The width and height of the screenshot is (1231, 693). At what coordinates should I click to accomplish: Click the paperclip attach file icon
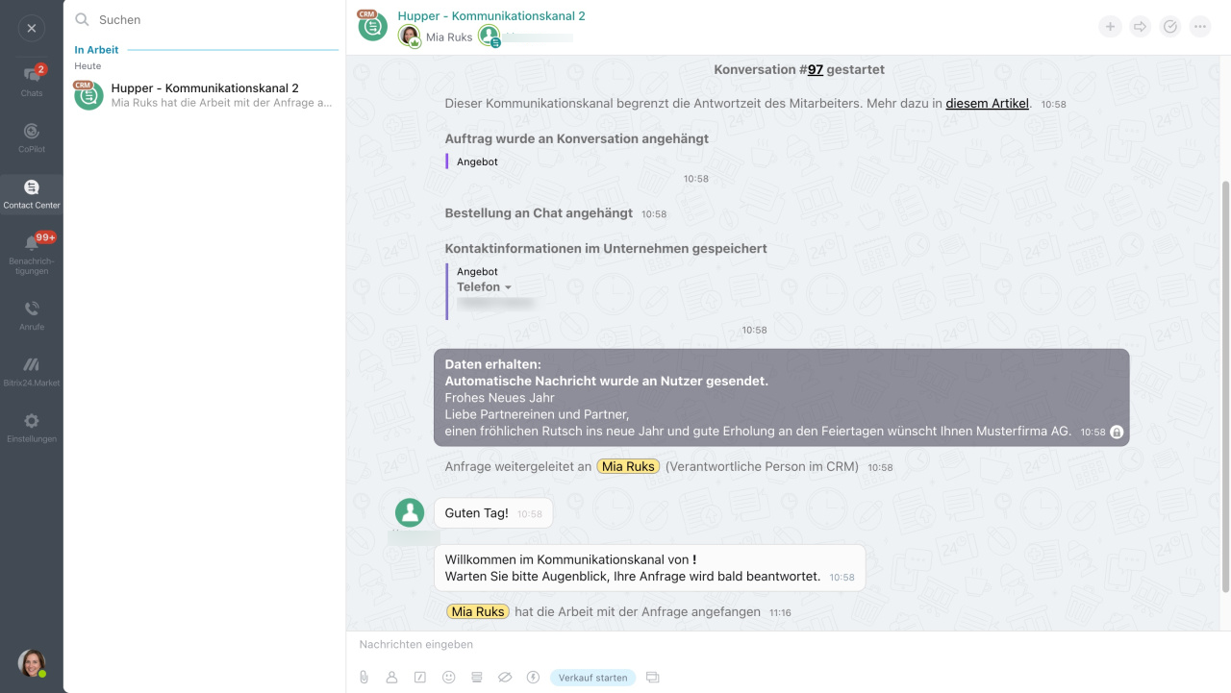coord(364,678)
